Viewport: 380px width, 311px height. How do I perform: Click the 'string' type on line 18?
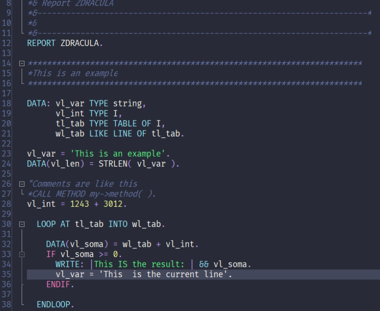point(128,104)
